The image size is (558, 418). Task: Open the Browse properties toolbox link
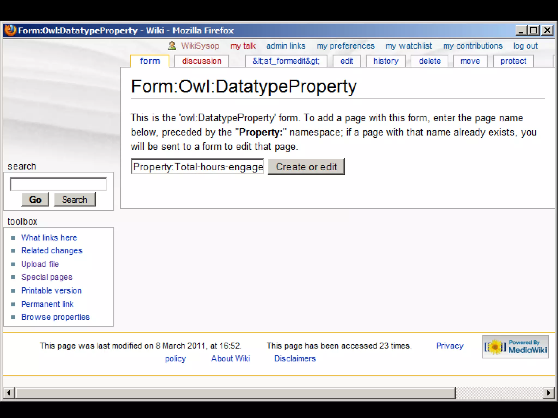tap(55, 317)
